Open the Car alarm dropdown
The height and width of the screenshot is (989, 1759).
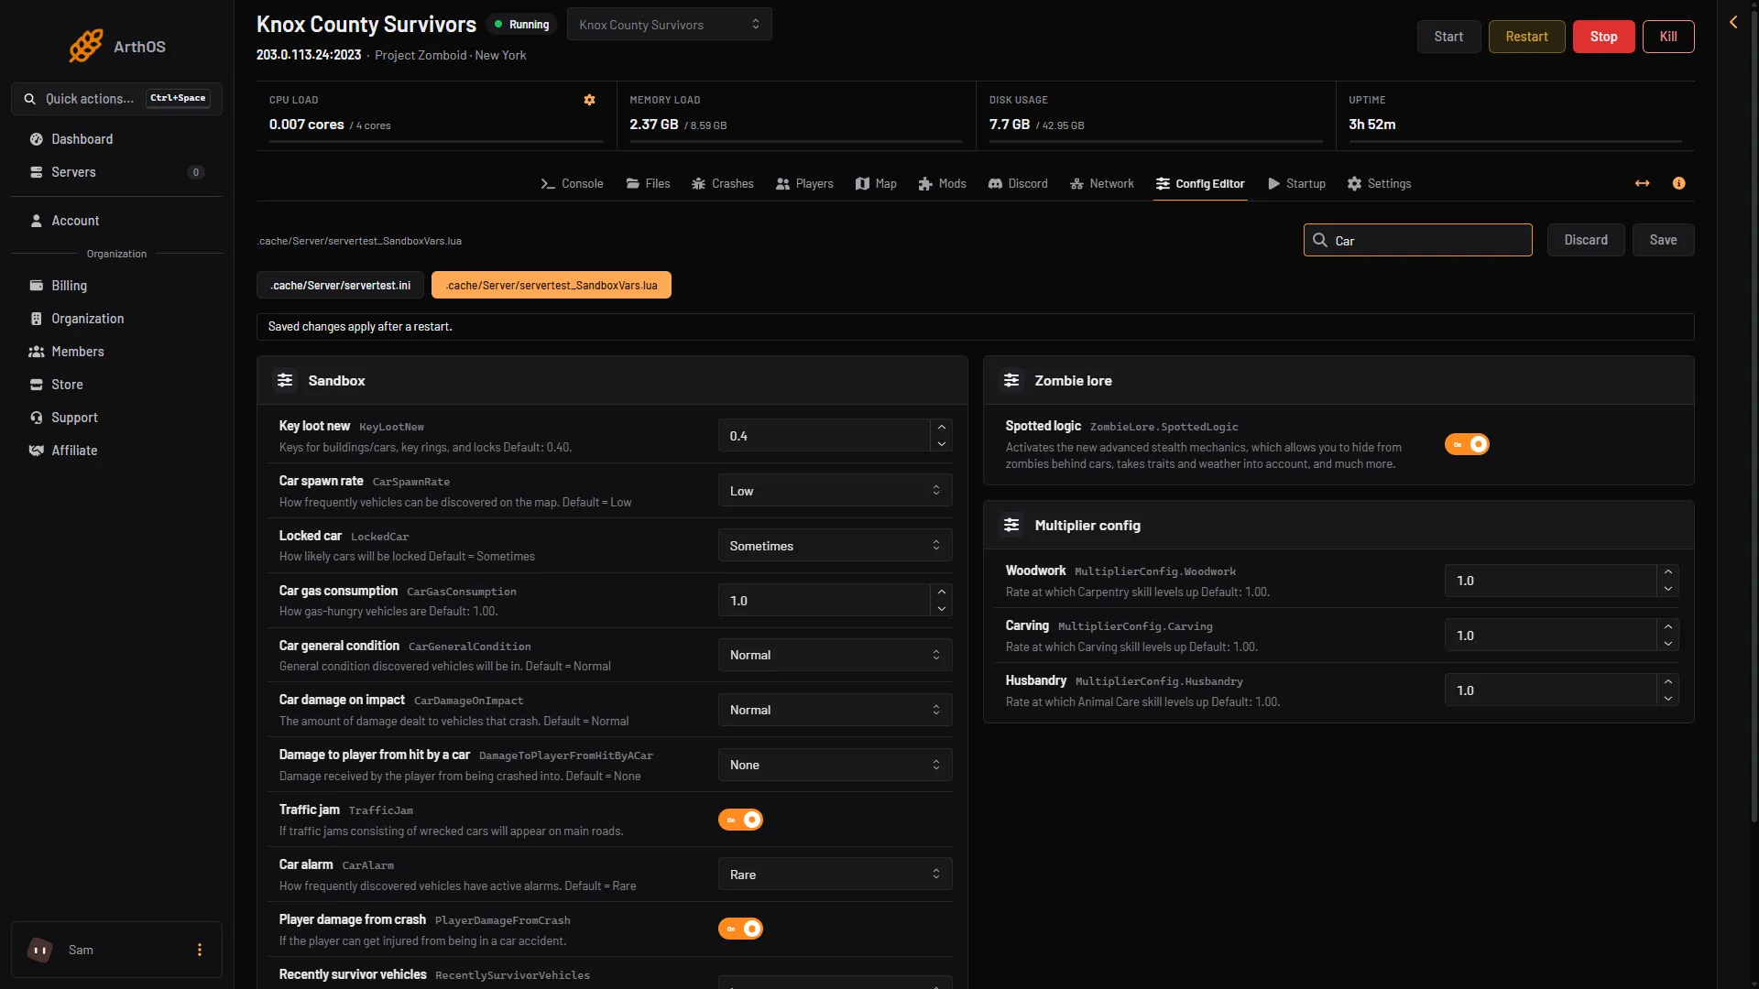point(835,875)
